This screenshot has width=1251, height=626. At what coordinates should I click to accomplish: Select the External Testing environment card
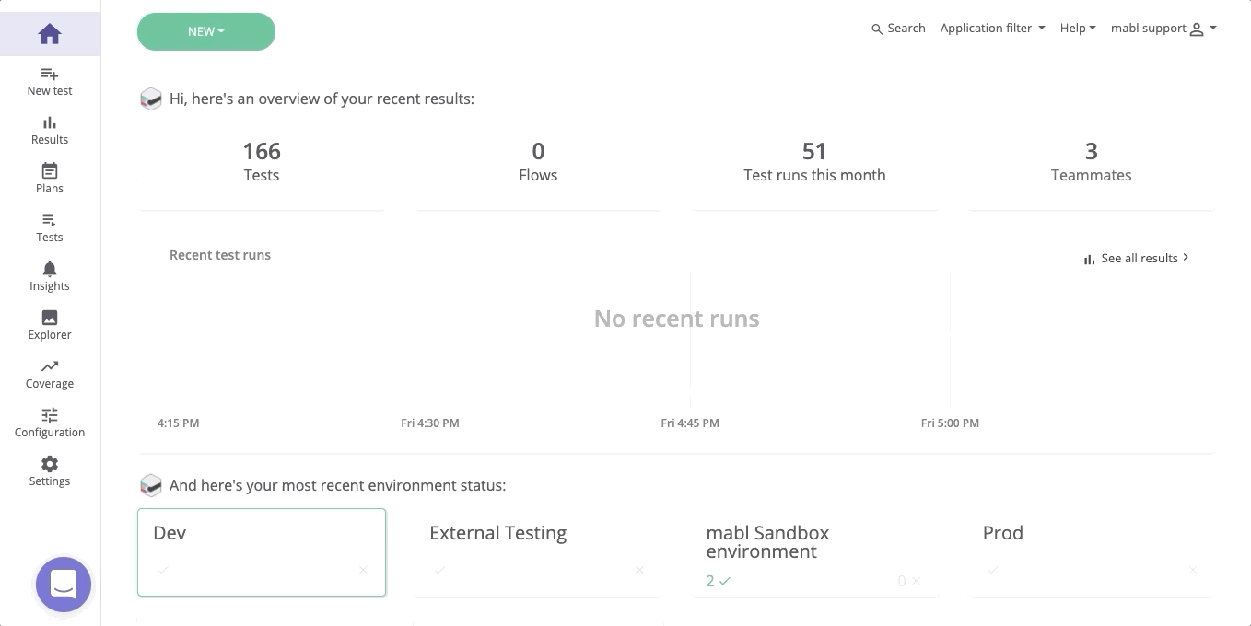point(538,552)
